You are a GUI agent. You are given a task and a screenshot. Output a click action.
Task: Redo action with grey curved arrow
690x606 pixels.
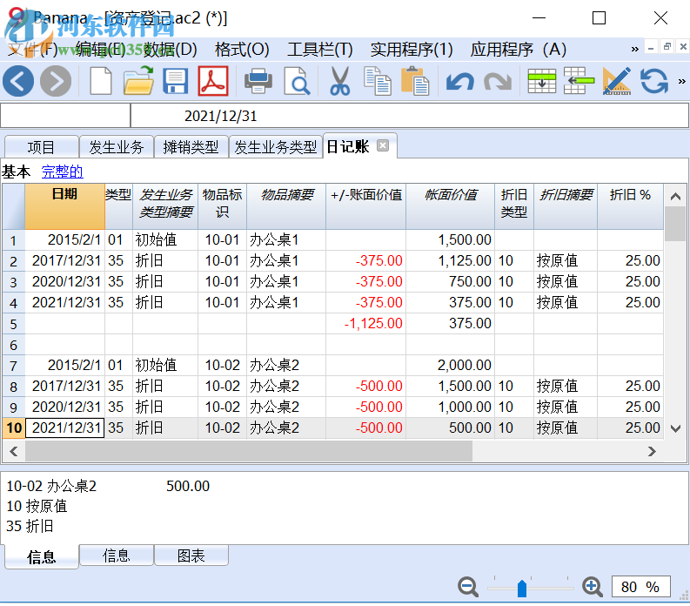coord(498,82)
